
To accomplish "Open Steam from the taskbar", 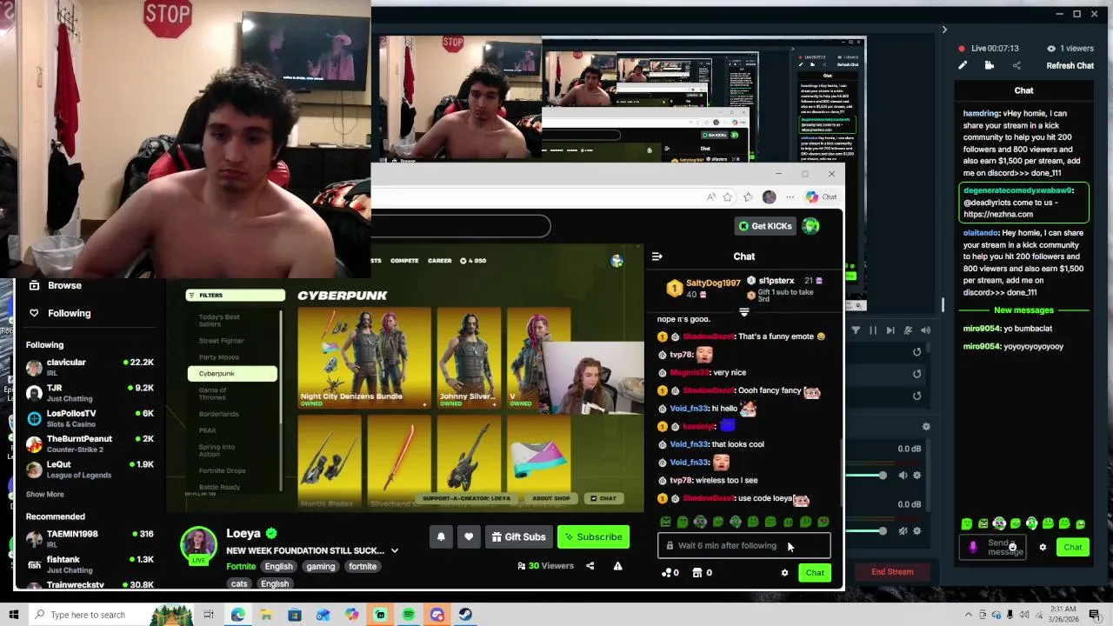I will (465, 615).
